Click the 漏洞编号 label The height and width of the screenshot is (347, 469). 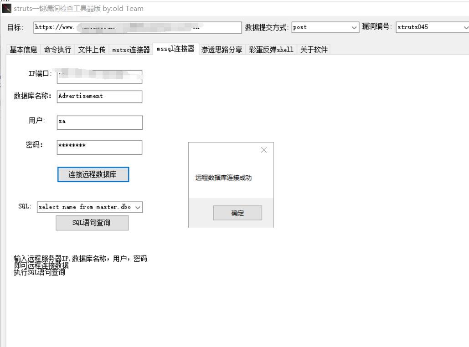(377, 26)
